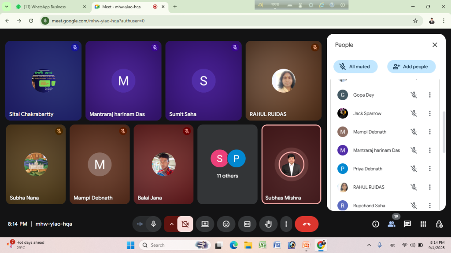Screen dimensions: 451x253
Task: Raise hand using the hand icon
Action: tap(268, 224)
